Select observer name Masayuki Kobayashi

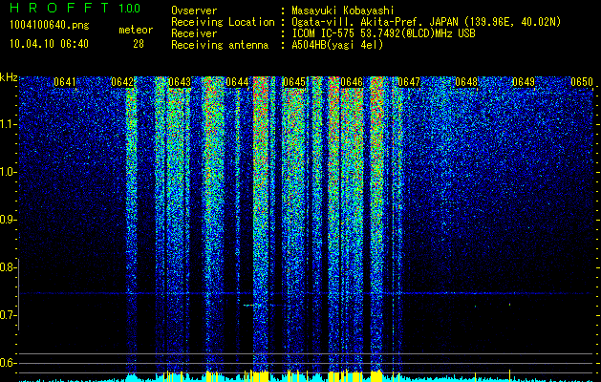342,11
